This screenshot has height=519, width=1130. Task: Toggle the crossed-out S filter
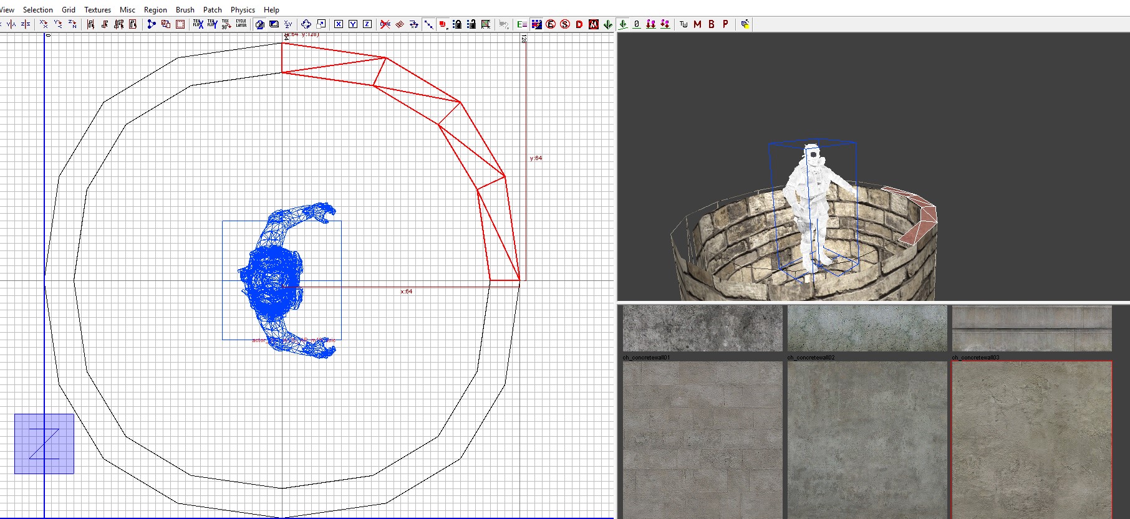(x=565, y=24)
